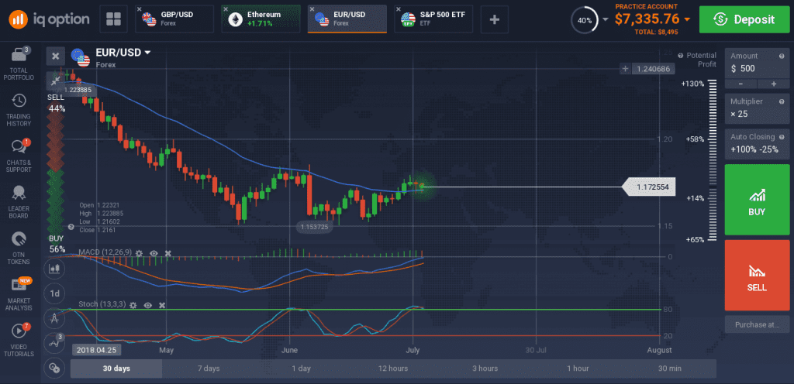Screen dimensions: 794x384
Task: Click the plus icon next to 1.240686
Action: [626, 69]
